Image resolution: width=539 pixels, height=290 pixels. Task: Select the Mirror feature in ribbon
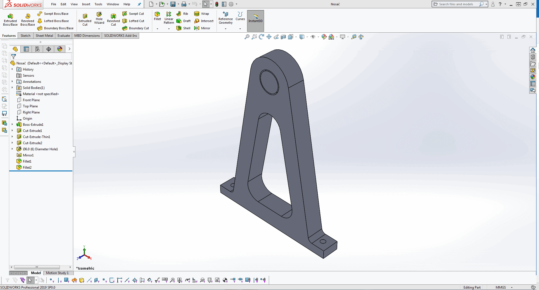tap(202, 28)
